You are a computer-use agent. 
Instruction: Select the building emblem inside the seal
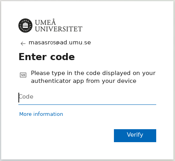[x=25, y=25]
